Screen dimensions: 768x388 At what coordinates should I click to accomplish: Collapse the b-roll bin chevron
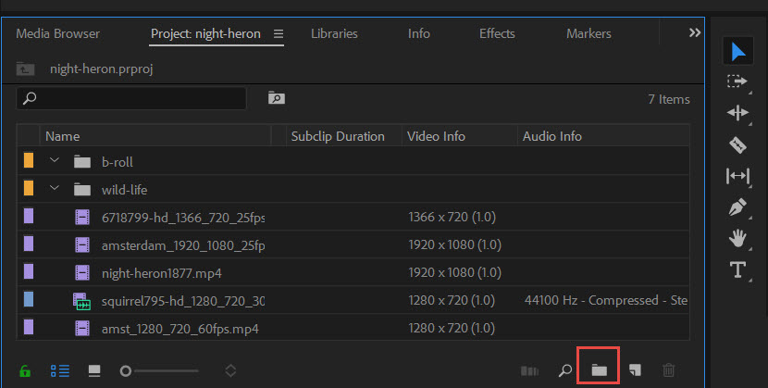(x=55, y=161)
